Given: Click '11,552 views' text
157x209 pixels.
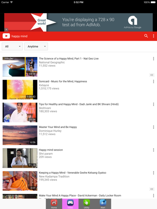Looking at the screenshot, I should [47, 66].
